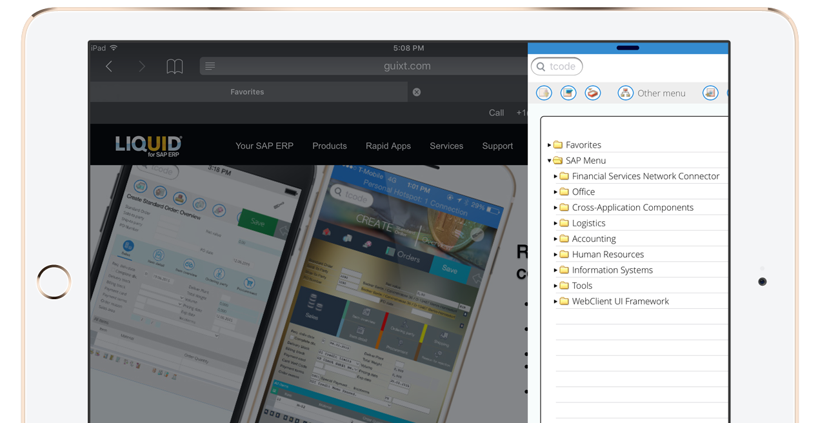Screen dimensions: 818x423
Task: Click the iPad home button
Action: (x=54, y=282)
